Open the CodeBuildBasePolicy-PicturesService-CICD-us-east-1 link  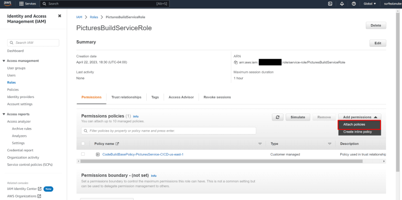click(x=143, y=155)
